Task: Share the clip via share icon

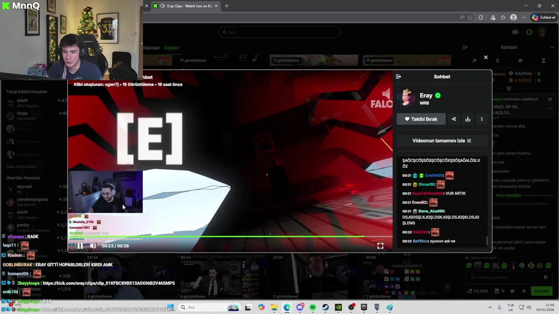Action: (x=454, y=119)
